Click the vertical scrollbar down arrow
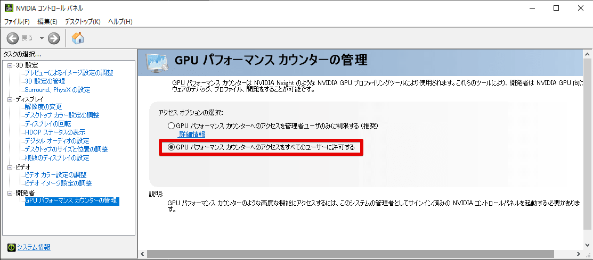 588,245
